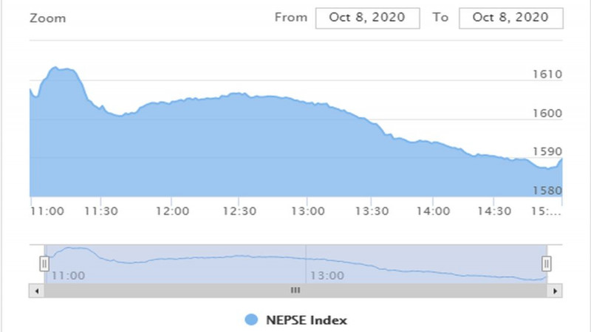591x332 pixels.
Task: Click the navigator left scroll arrow
Action: click(x=36, y=291)
